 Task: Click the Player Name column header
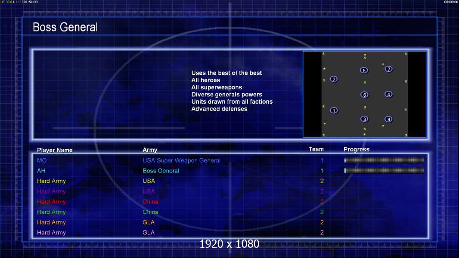tap(55, 150)
